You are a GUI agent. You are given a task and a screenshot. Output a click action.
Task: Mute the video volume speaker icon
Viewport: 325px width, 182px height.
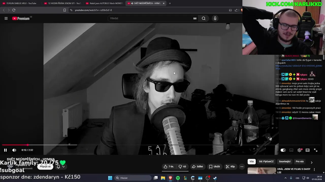[x=14, y=150]
